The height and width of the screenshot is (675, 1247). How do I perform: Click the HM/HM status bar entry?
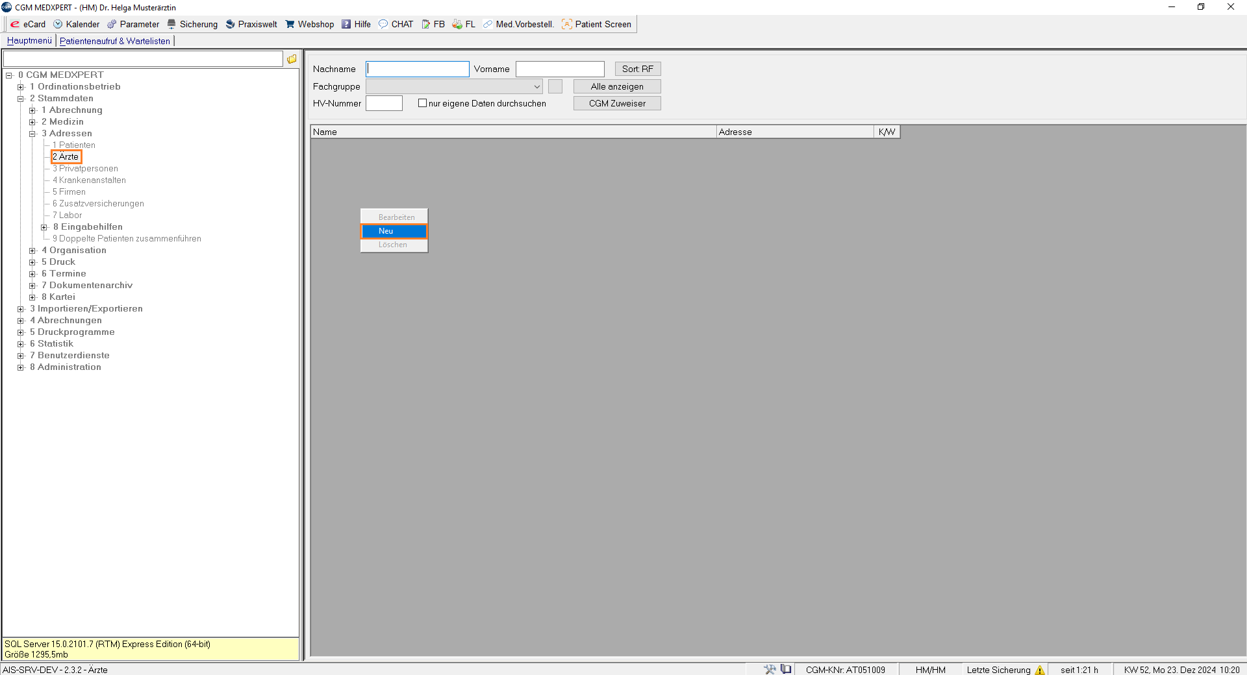click(x=931, y=670)
